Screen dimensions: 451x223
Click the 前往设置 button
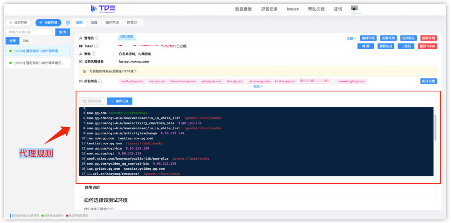428,81
